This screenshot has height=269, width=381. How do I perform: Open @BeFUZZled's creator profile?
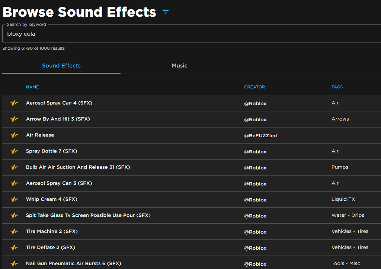260,135
